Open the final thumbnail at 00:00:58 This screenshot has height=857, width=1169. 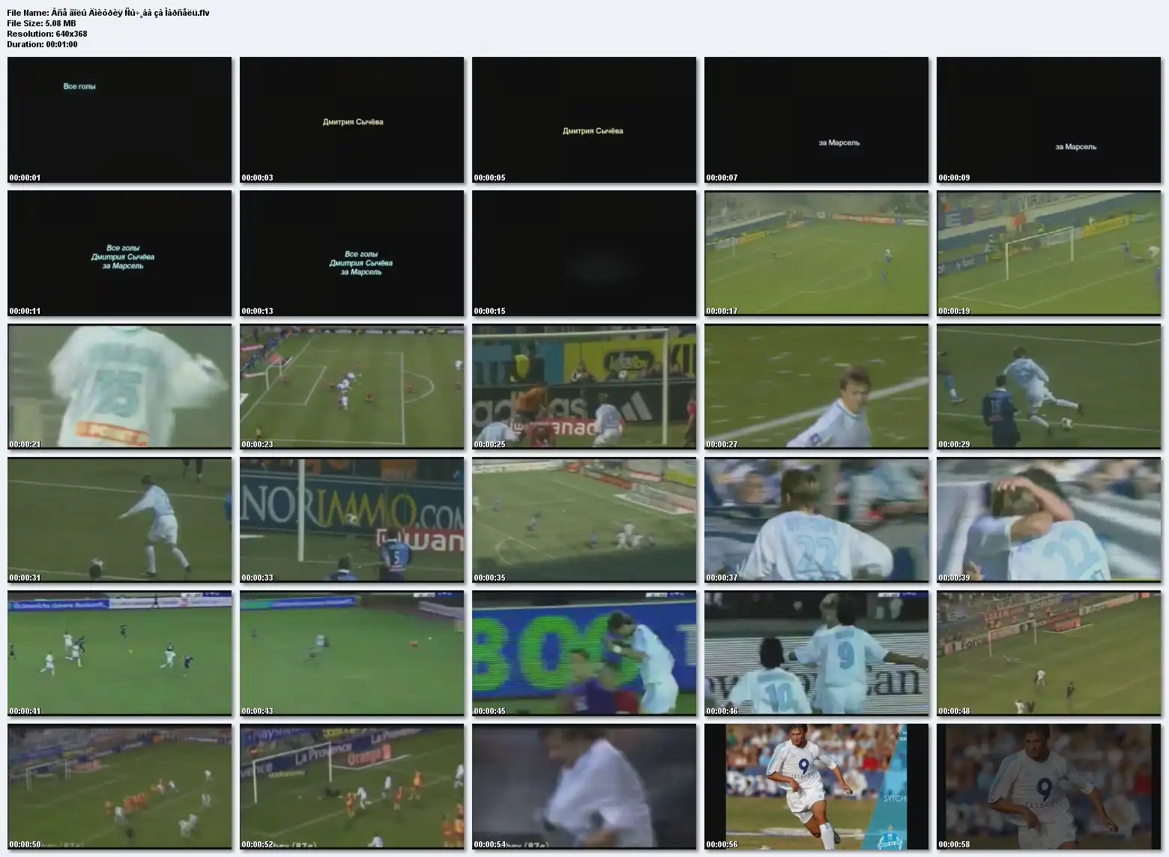pos(1048,787)
